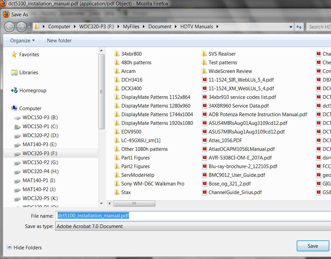Image resolution: width=331 pixels, height=259 pixels.
Task: Click the Back navigation arrow button
Action: [9, 27]
